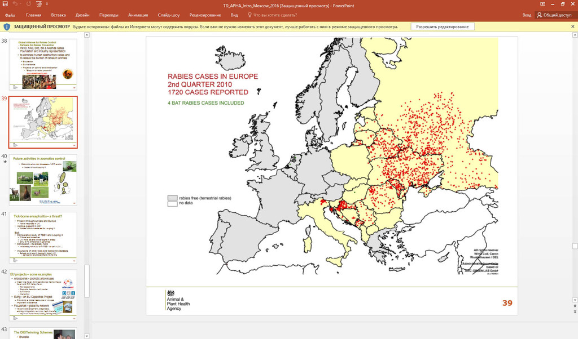Click the protected view shield icon
The width and height of the screenshot is (578, 339).
coord(6,26)
